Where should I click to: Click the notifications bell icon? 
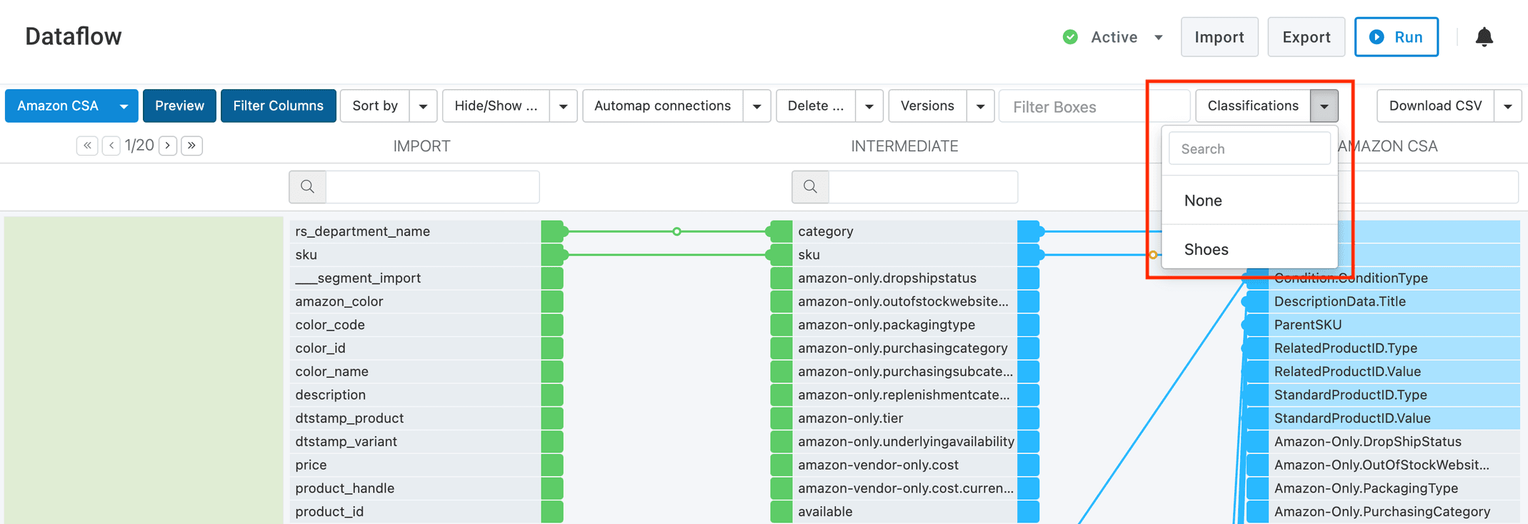click(1484, 37)
